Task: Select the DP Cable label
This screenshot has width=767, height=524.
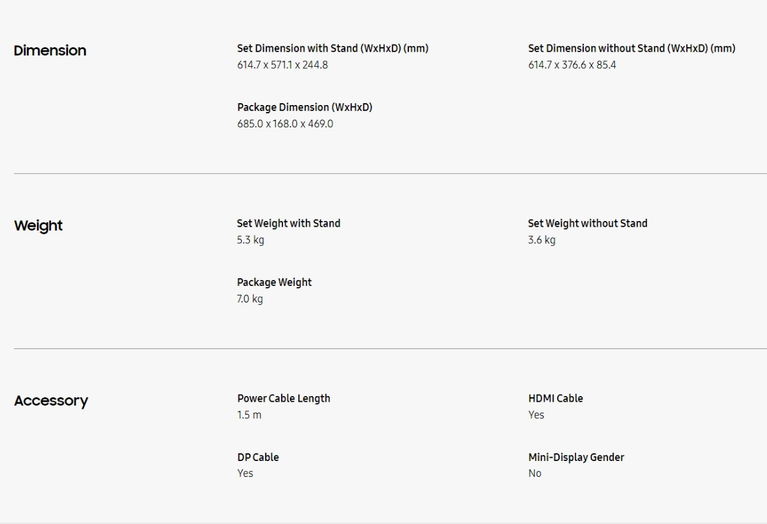Action: coord(258,457)
